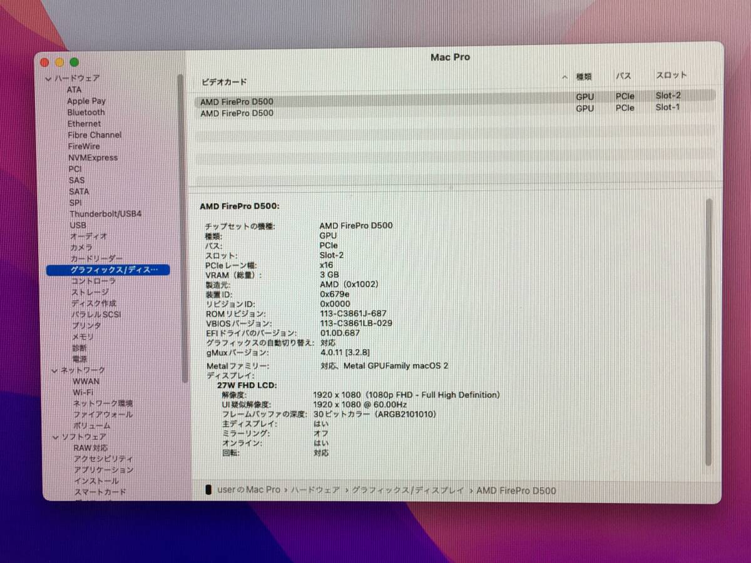Sort by 種類 column header
Viewport: 751px width, 563px height.
click(584, 76)
